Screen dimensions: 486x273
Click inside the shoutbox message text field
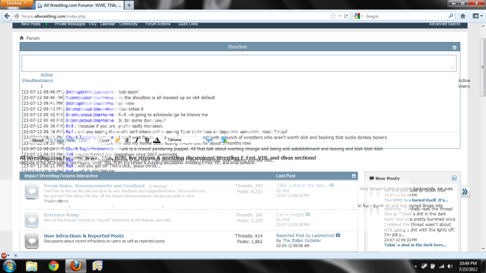(x=238, y=63)
